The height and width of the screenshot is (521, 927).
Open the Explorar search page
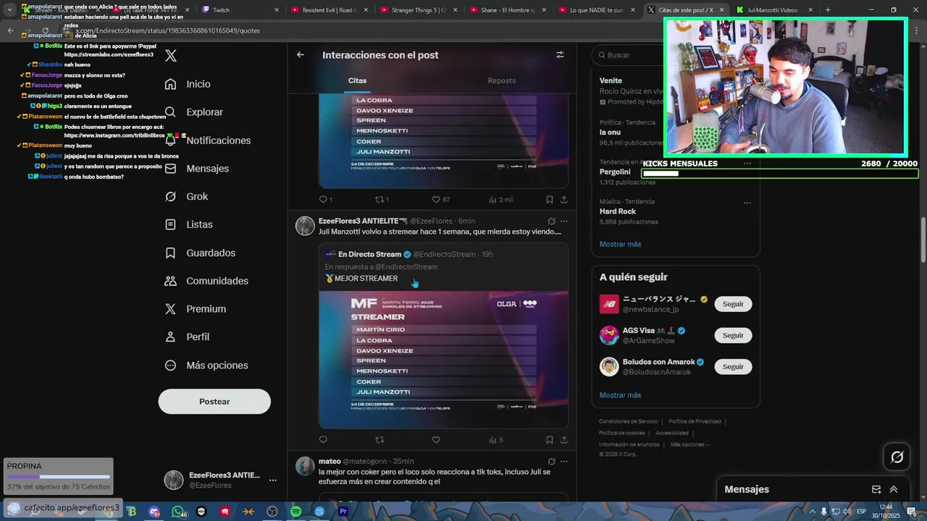pos(193,112)
